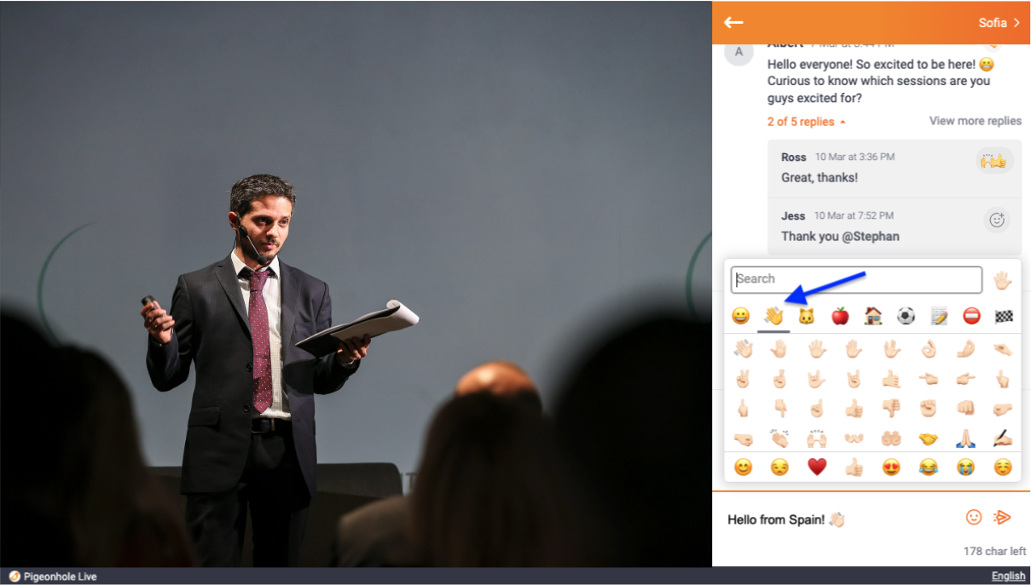Insert the tears of joy emoji
This screenshot has width=1031, height=585.
pyautogui.click(x=929, y=467)
